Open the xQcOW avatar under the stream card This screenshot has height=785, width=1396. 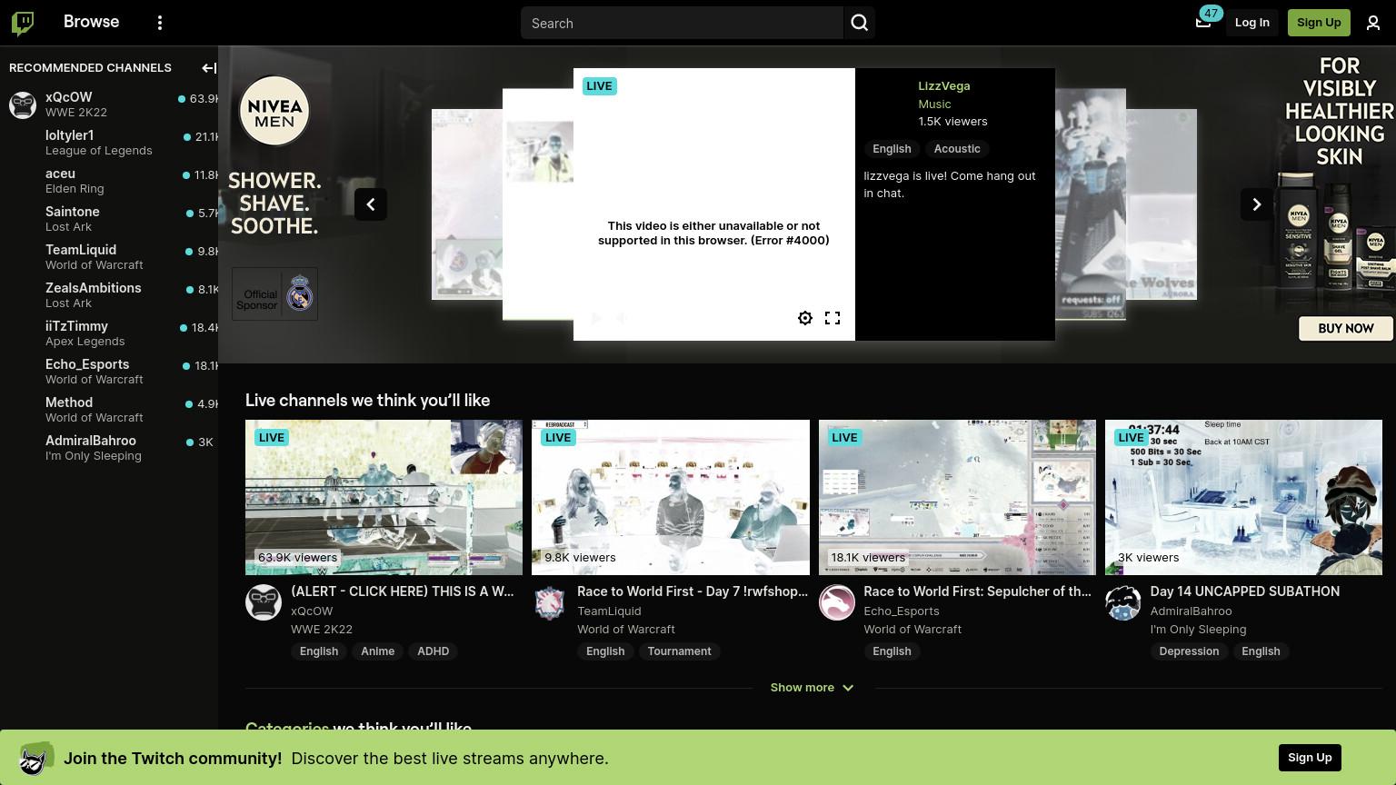264,602
